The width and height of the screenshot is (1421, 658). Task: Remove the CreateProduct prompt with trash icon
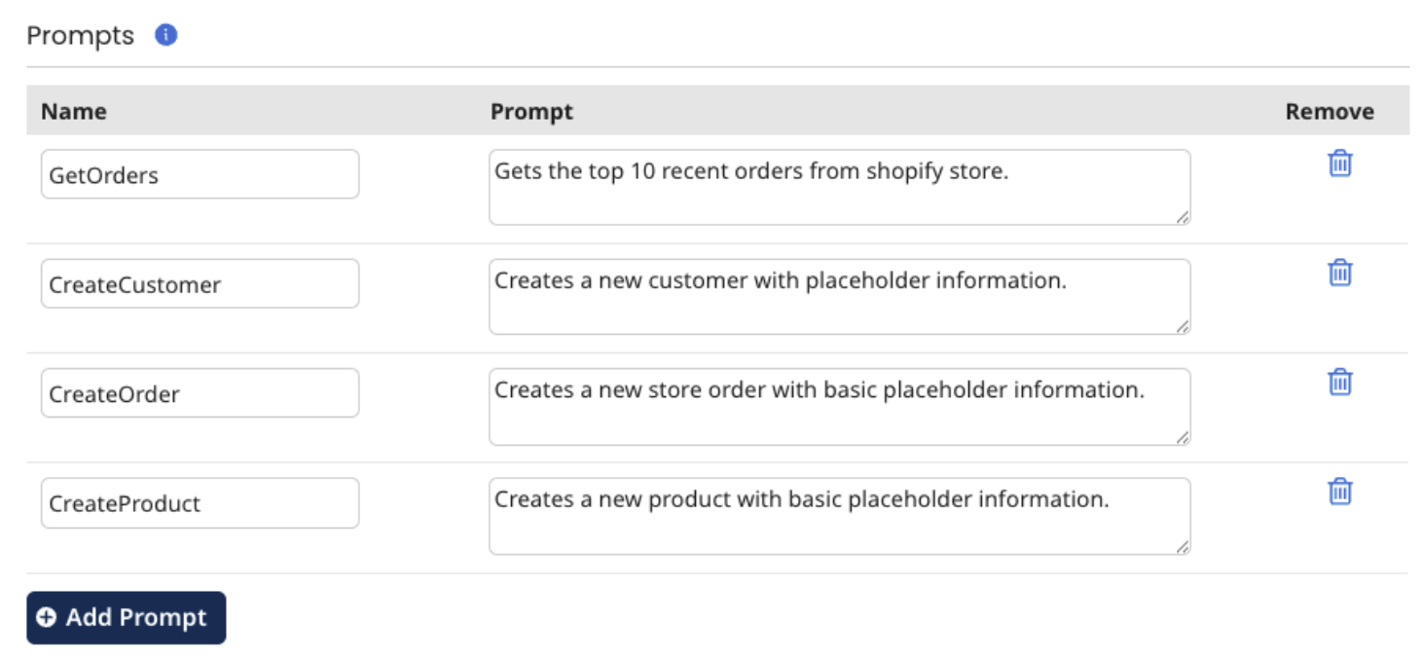(x=1340, y=492)
